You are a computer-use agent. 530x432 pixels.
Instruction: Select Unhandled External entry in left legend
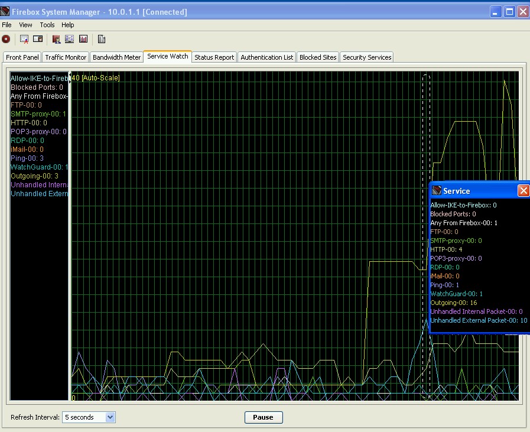39,193
